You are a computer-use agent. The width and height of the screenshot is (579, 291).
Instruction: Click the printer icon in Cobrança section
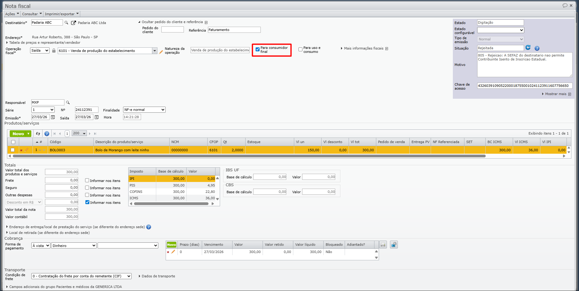[x=383, y=245]
